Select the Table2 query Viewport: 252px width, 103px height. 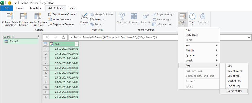click(20, 41)
